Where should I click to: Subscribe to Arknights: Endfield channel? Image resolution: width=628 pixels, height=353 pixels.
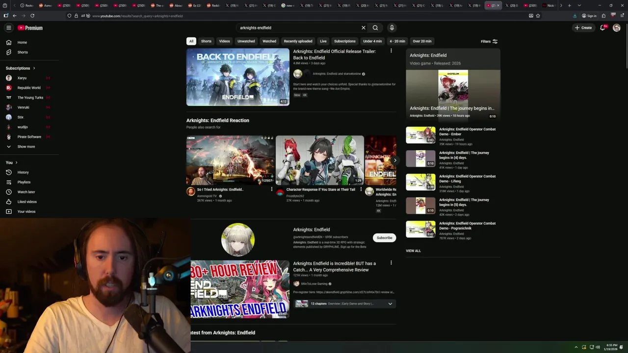(x=385, y=238)
